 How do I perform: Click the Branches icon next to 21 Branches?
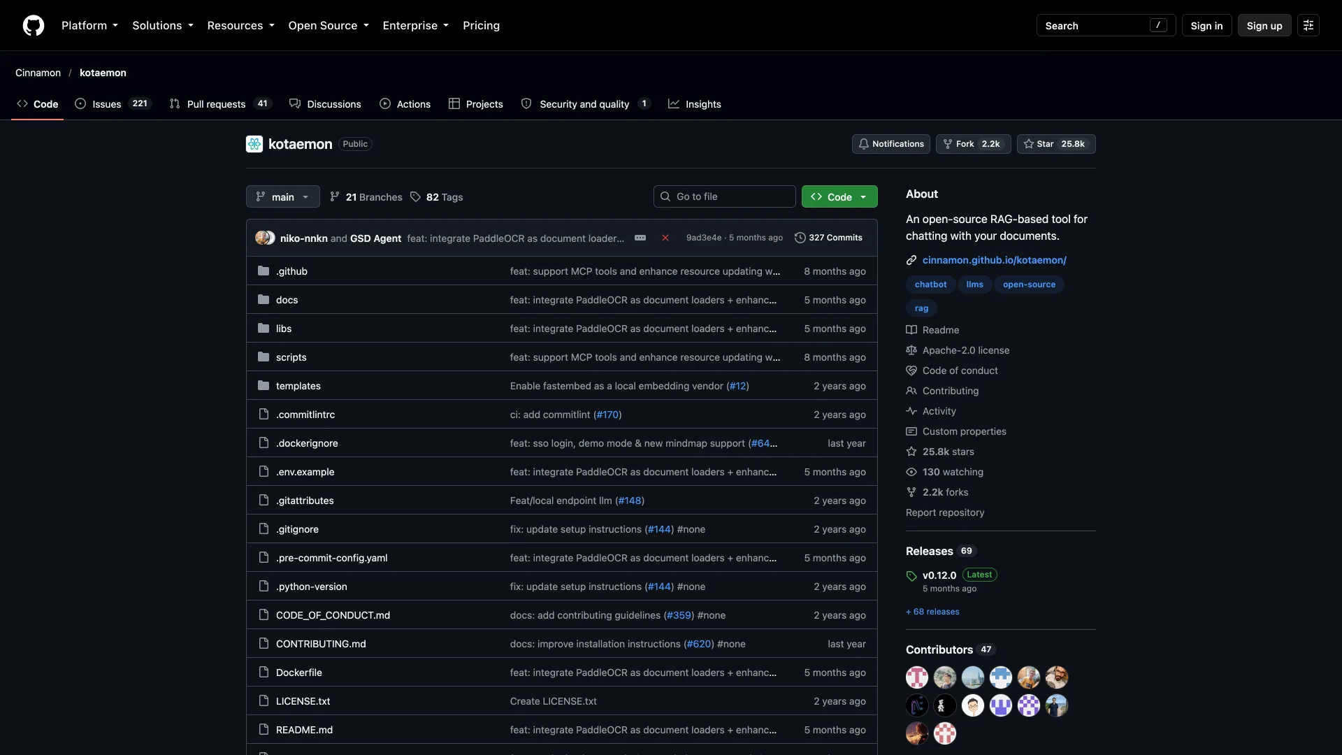(335, 197)
